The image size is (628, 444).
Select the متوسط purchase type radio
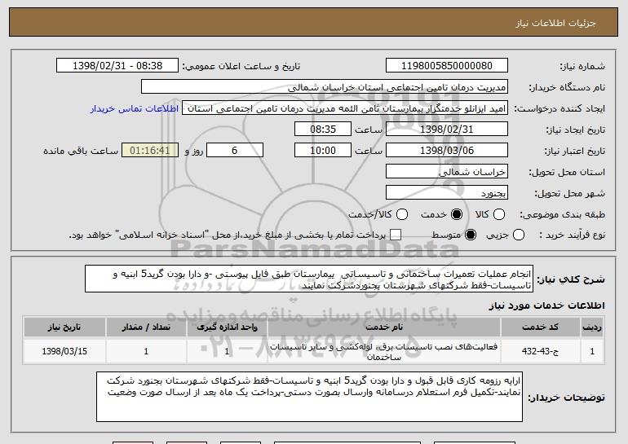tap(471, 235)
